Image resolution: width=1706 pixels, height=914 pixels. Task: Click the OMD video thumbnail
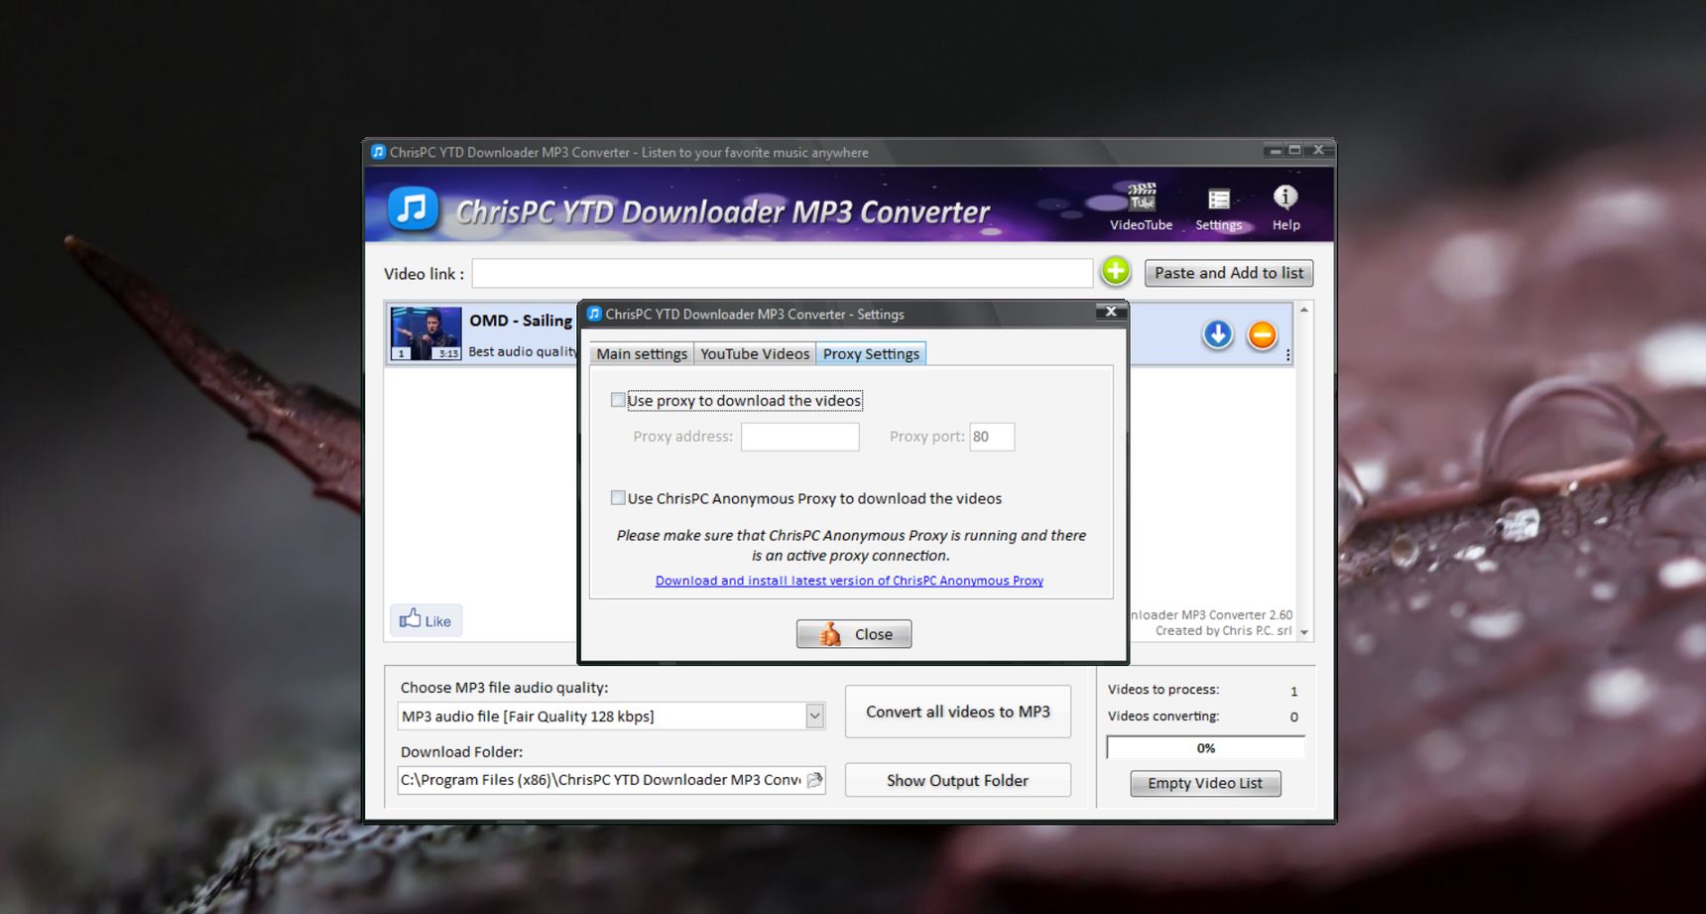pyautogui.click(x=426, y=333)
